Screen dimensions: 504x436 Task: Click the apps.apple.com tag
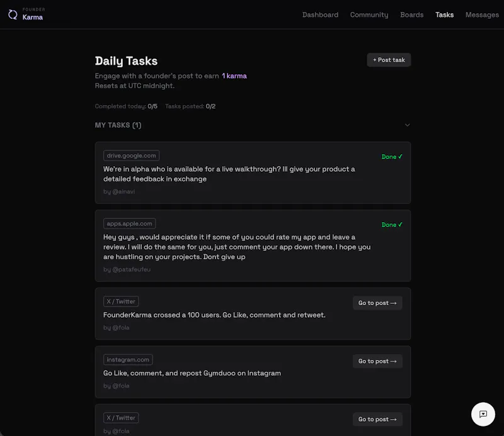pyautogui.click(x=129, y=223)
